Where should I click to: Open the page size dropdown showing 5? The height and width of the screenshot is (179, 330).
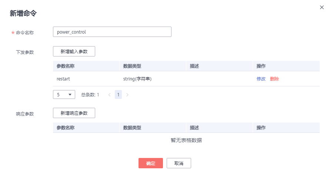[64, 95]
